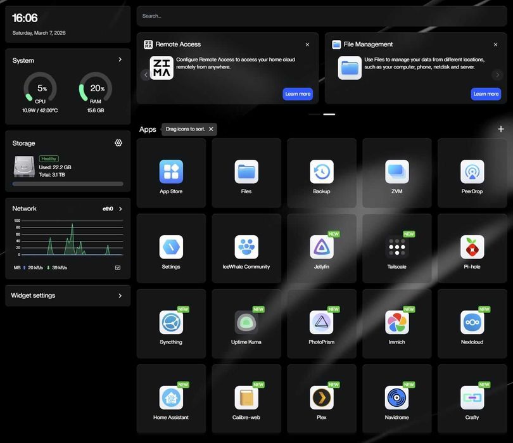Dismiss the 'Drag icons to sort' hint
Screen dimensions: 513x443
pyautogui.click(x=211, y=129)
